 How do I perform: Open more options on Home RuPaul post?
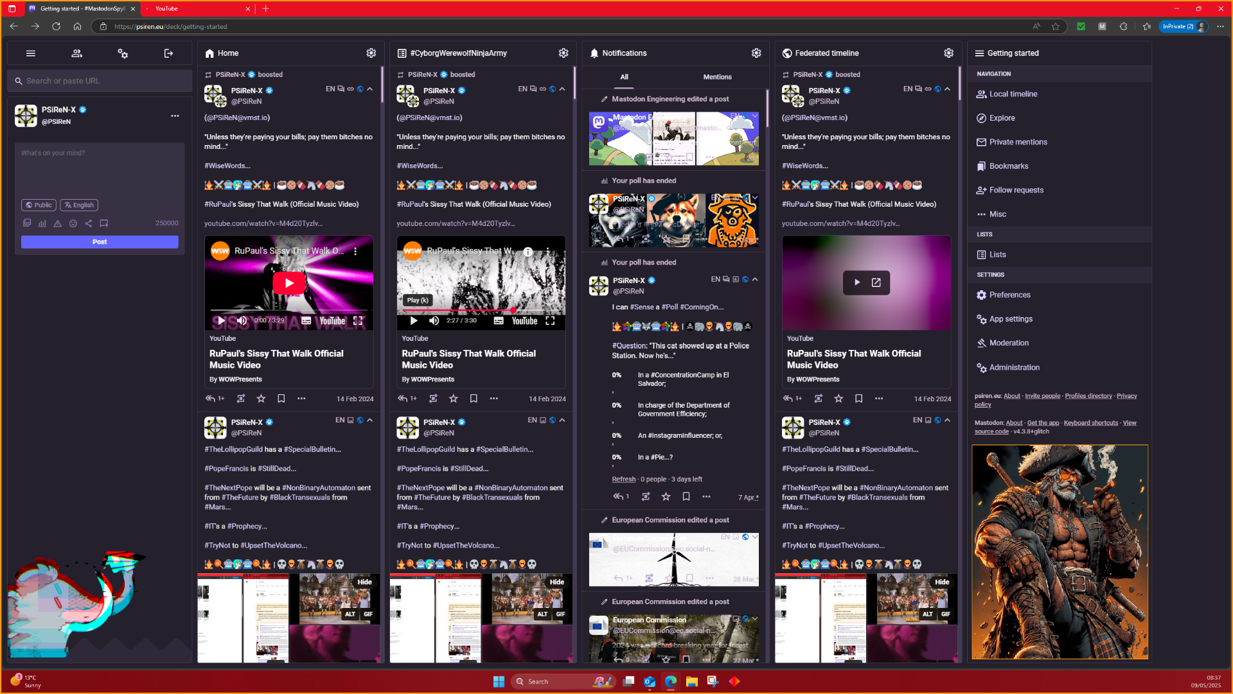[x=301, y=399]
